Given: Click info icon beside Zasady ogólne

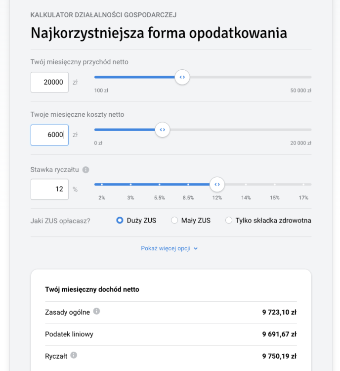Looking at the screenshot, I should click(x=96, y=311).
